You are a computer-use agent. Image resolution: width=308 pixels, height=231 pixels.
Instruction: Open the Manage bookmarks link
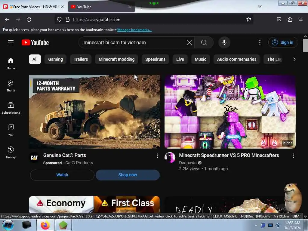point(134,30)
